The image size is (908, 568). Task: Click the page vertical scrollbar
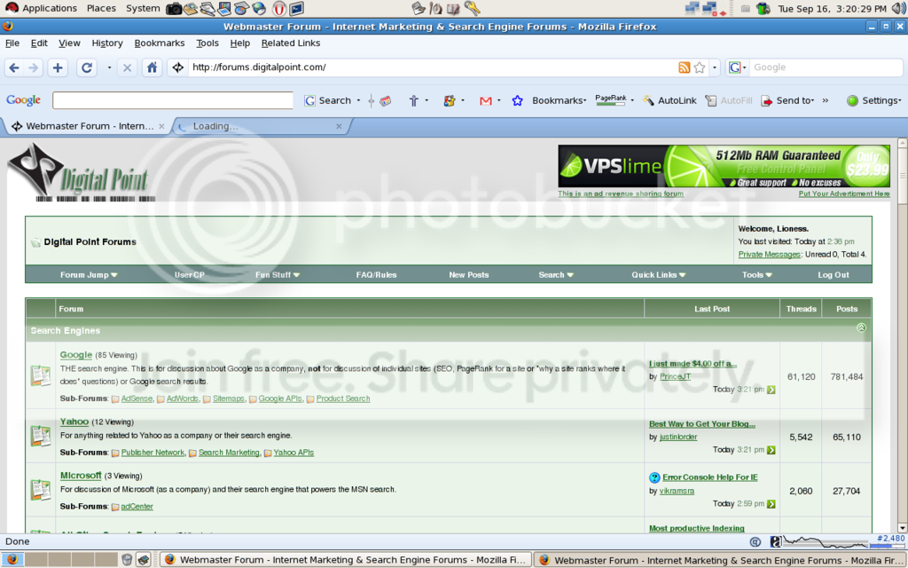tap(902, 335)
